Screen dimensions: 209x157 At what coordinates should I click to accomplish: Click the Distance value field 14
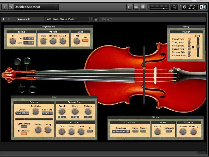[88, 117]
